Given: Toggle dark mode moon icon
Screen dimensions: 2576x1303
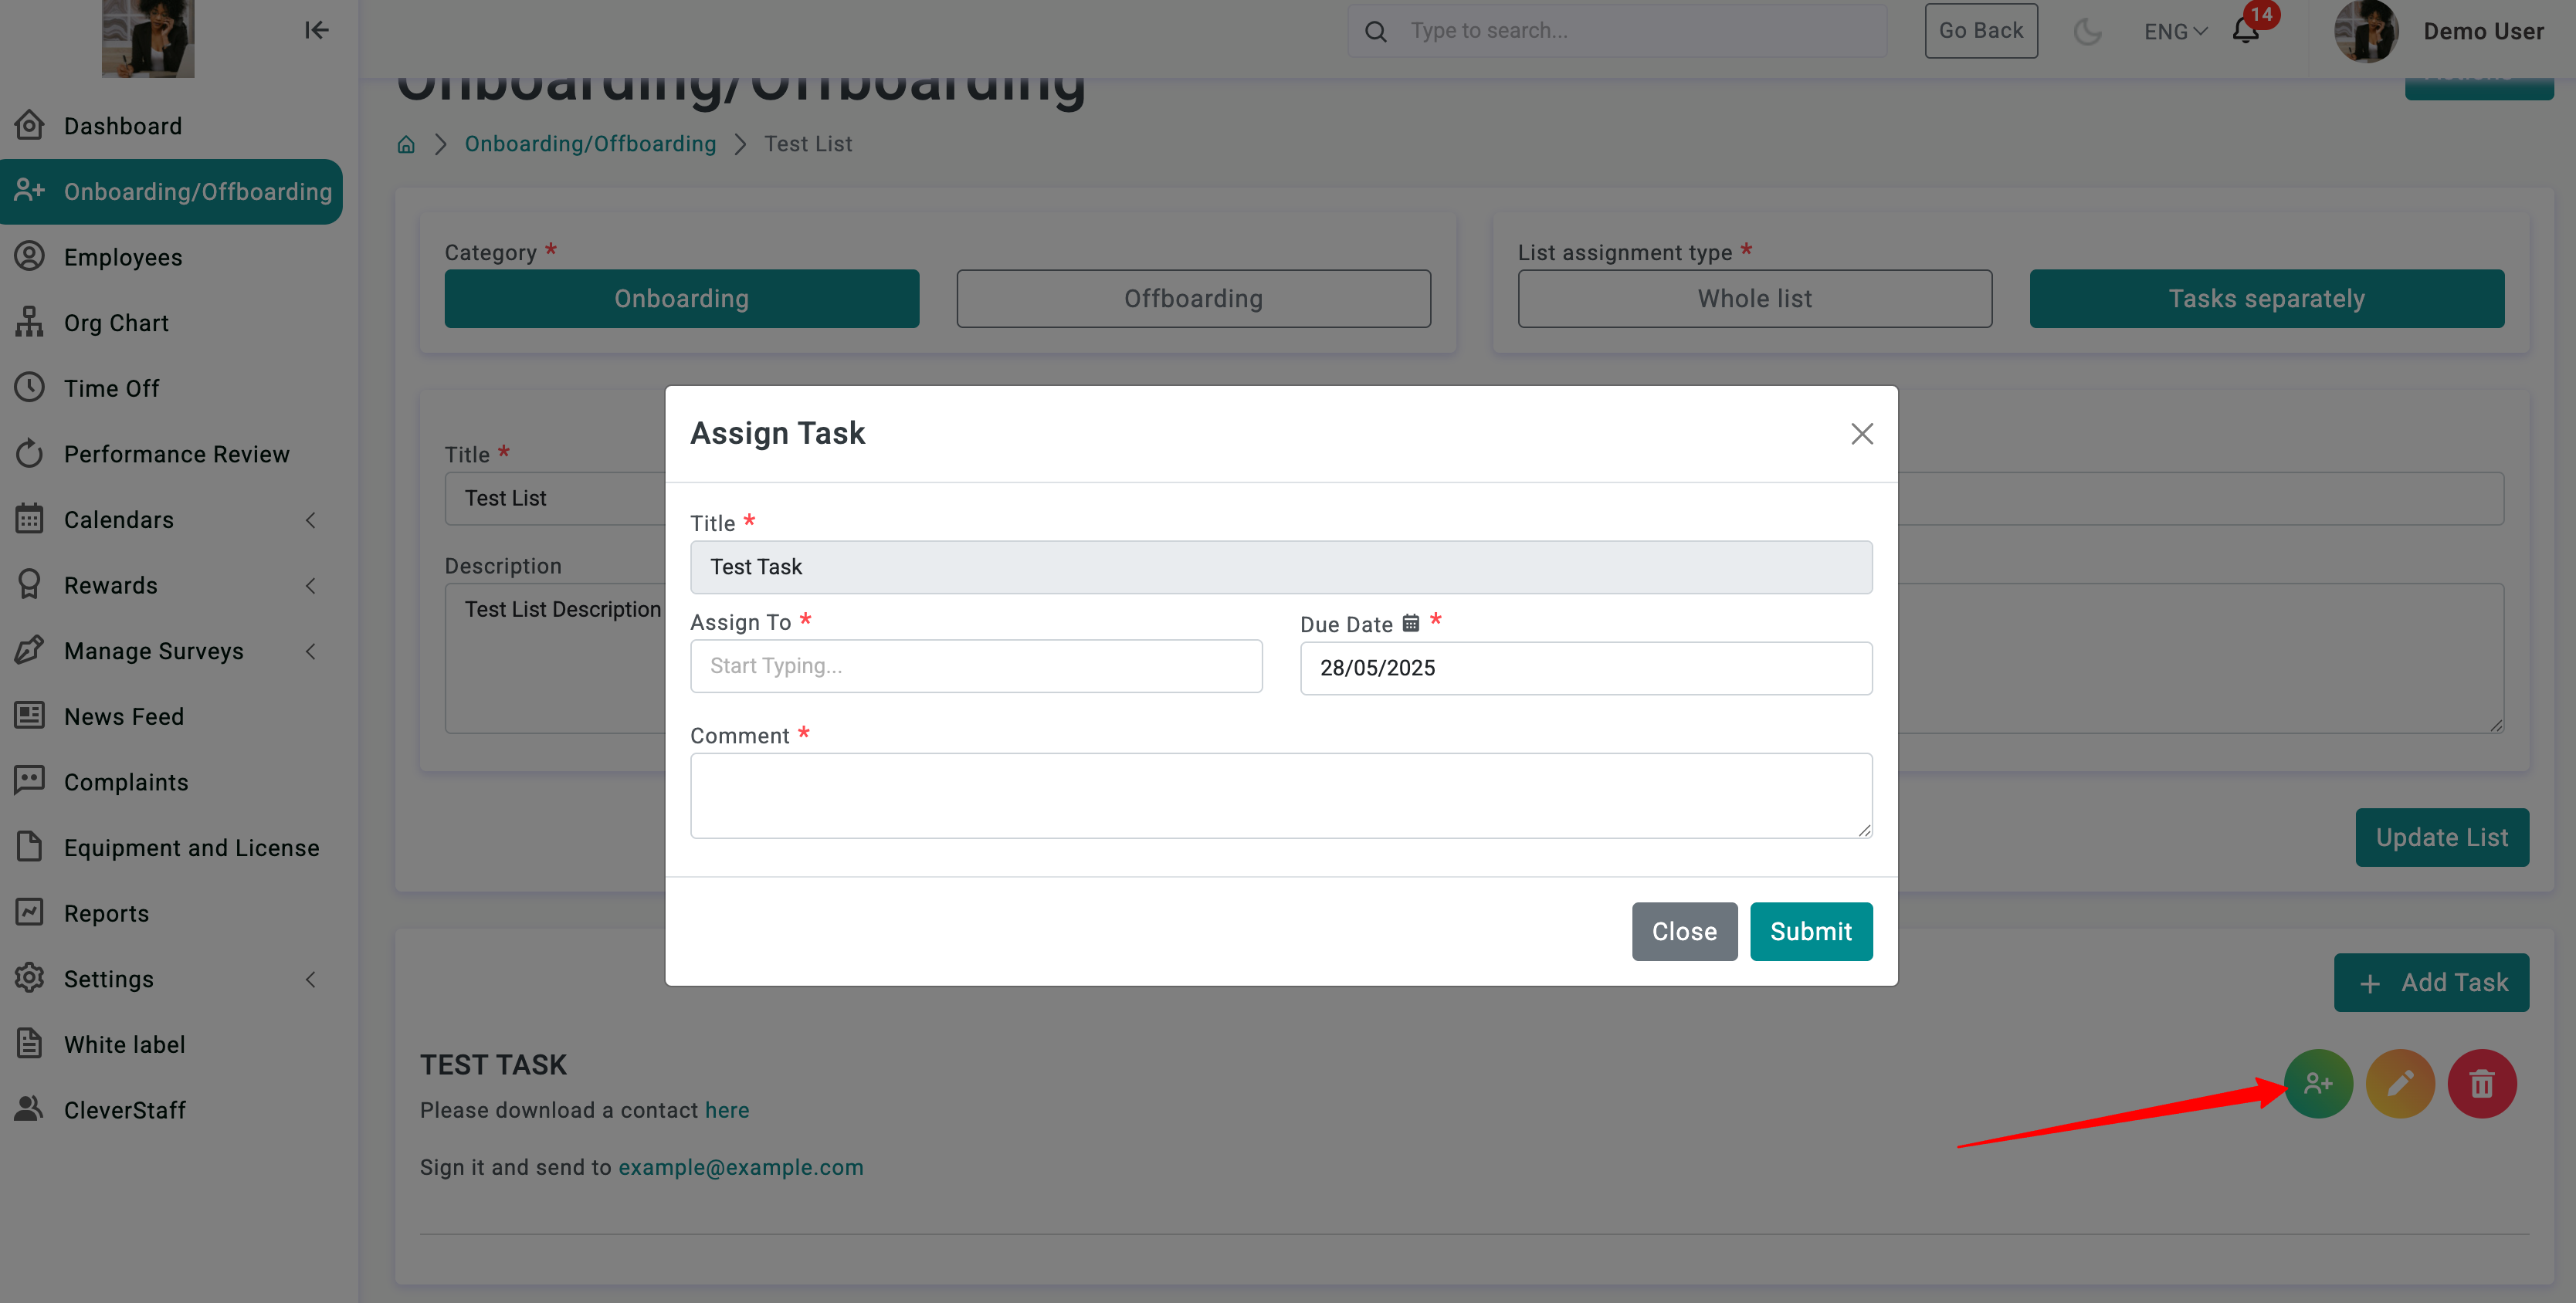Looking at the screenshot, I should click(2087, 31).
